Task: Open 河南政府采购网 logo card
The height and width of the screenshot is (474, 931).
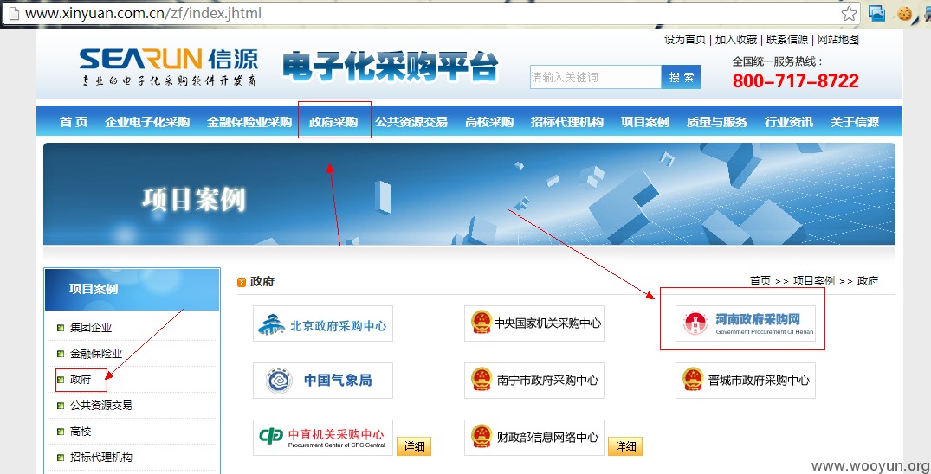Action: pyautogui.click(x=745, y=323)
